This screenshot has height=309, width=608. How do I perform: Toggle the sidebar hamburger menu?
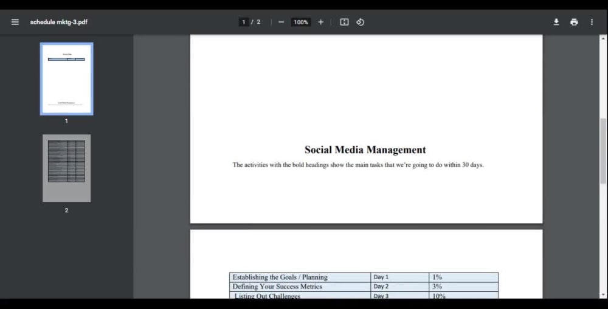tap(15, 22)
